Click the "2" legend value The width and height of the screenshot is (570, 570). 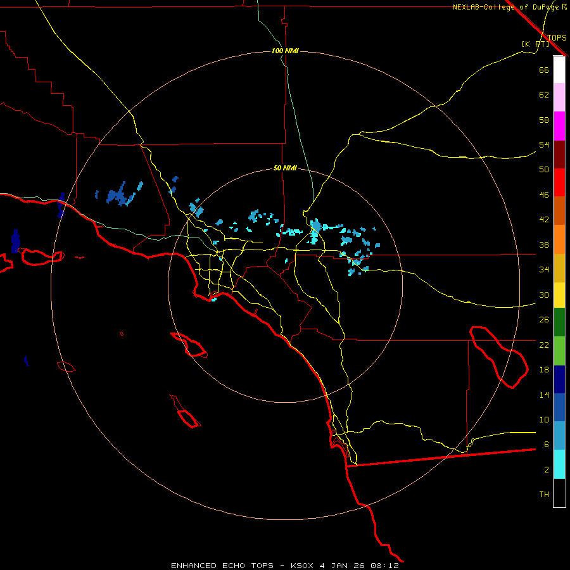tap(547, 470)
